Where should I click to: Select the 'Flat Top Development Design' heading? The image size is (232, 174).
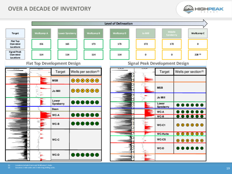(x=53, y=63)
